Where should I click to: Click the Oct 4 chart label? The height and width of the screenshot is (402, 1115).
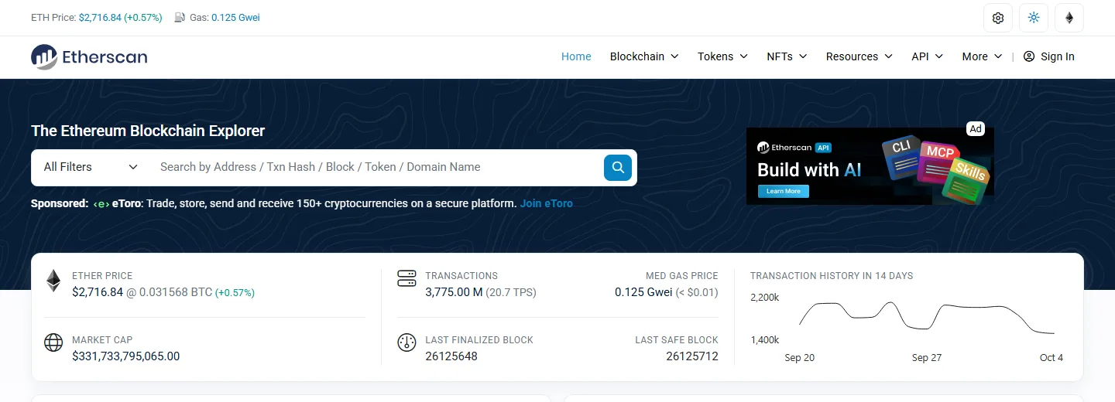tap(1052, 358)
